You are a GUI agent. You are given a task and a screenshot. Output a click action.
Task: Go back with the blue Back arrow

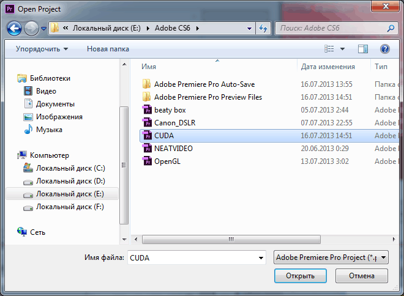[x=14, y=28]
